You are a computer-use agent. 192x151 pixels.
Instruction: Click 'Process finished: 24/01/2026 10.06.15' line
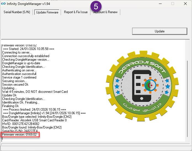pyautogui.click(x=34, y=110)
